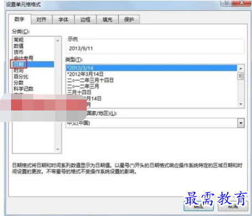
Task: Choose 会计专用 category
Action: click(x=34, y=58)
